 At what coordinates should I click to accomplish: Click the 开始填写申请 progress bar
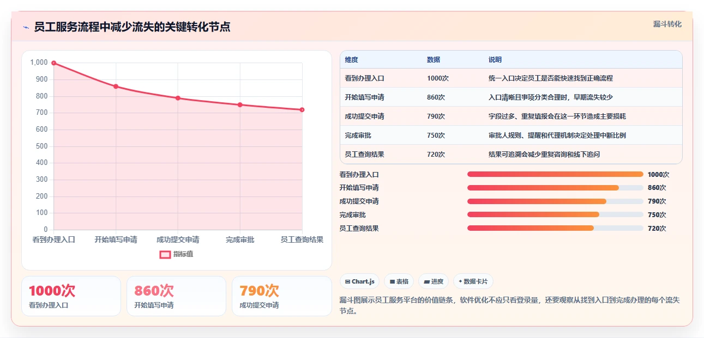555,188
